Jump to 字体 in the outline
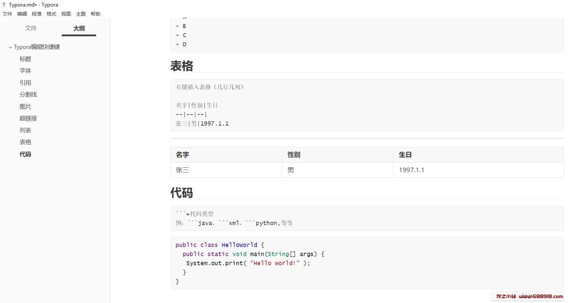Viewport: 568px width, 303px height. pyautogui.click(x=26, y=70)
